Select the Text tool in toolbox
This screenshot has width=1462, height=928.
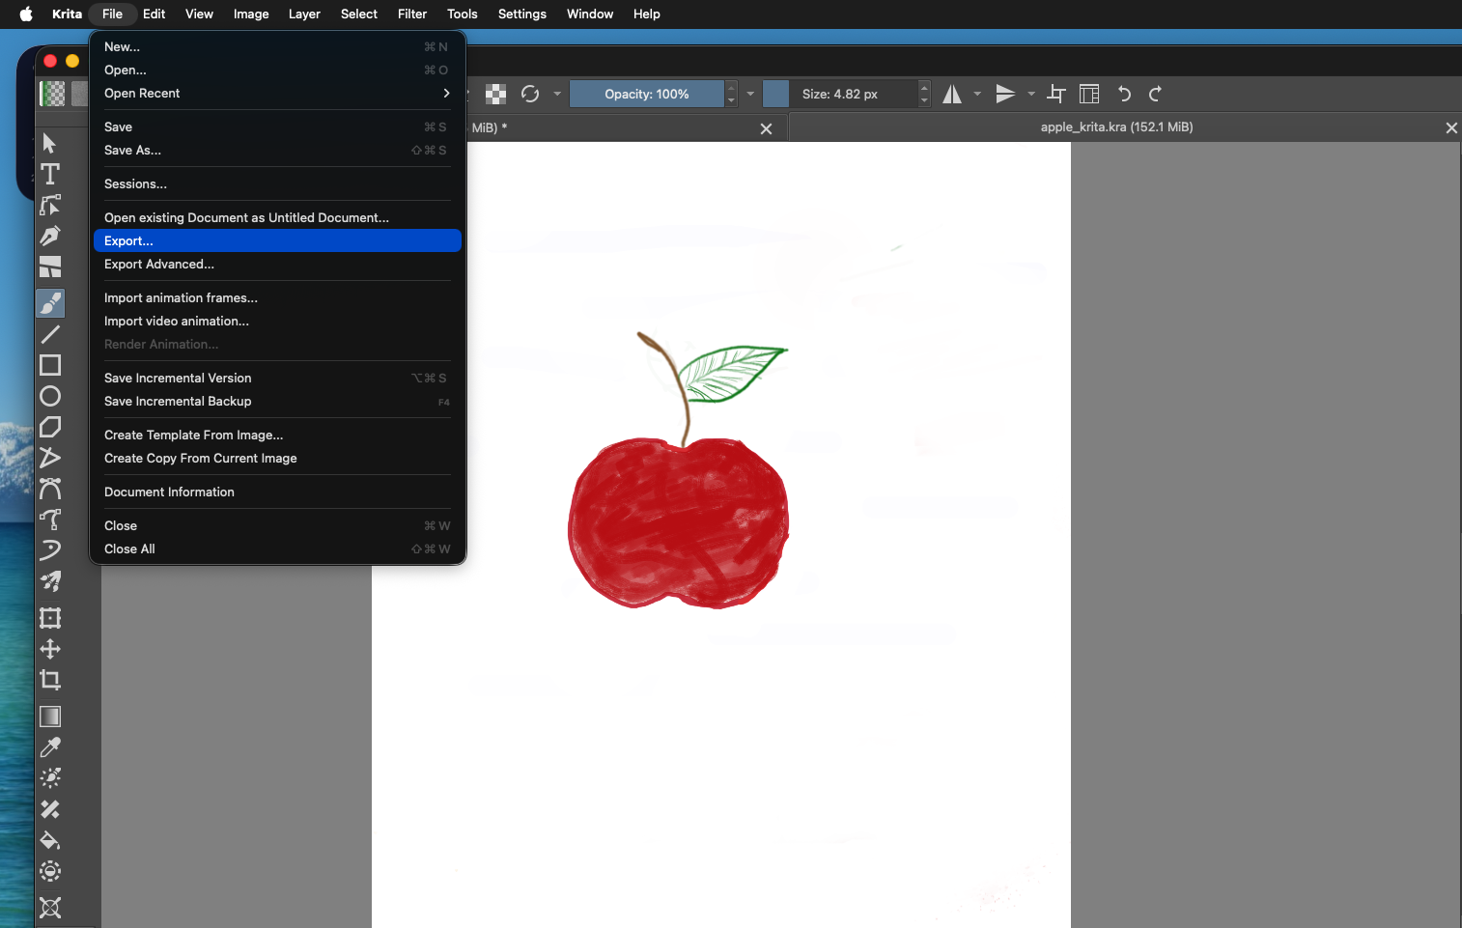pyautogui.click(x=50, y=175)
